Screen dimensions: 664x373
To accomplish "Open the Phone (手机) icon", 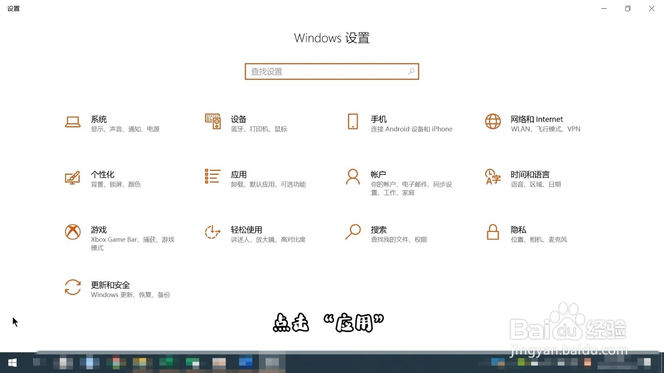I will [353, 121].
